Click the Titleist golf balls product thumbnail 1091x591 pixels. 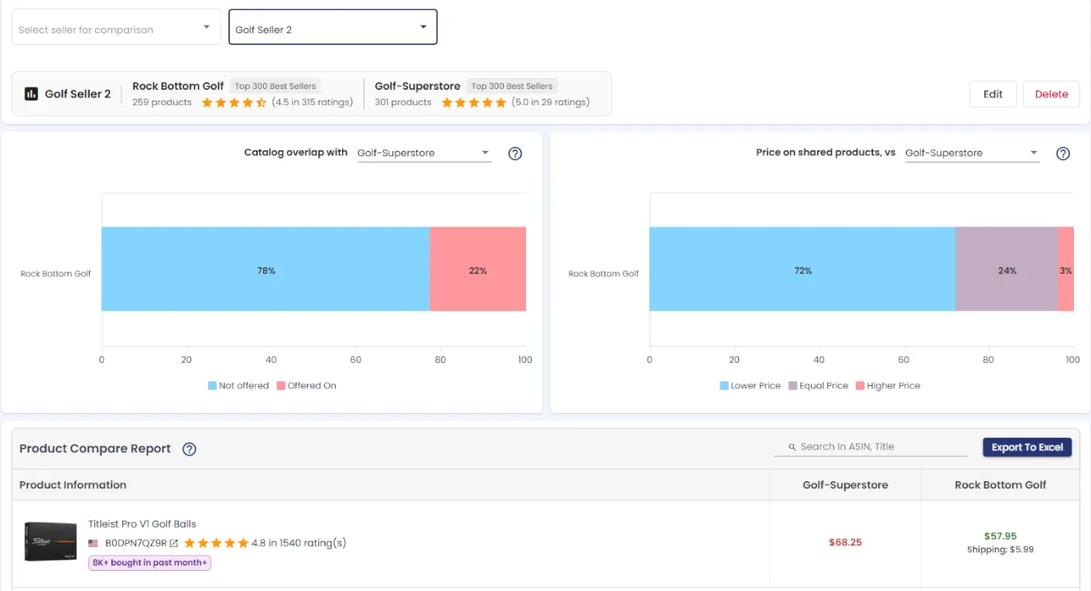(x=51, y=541)
